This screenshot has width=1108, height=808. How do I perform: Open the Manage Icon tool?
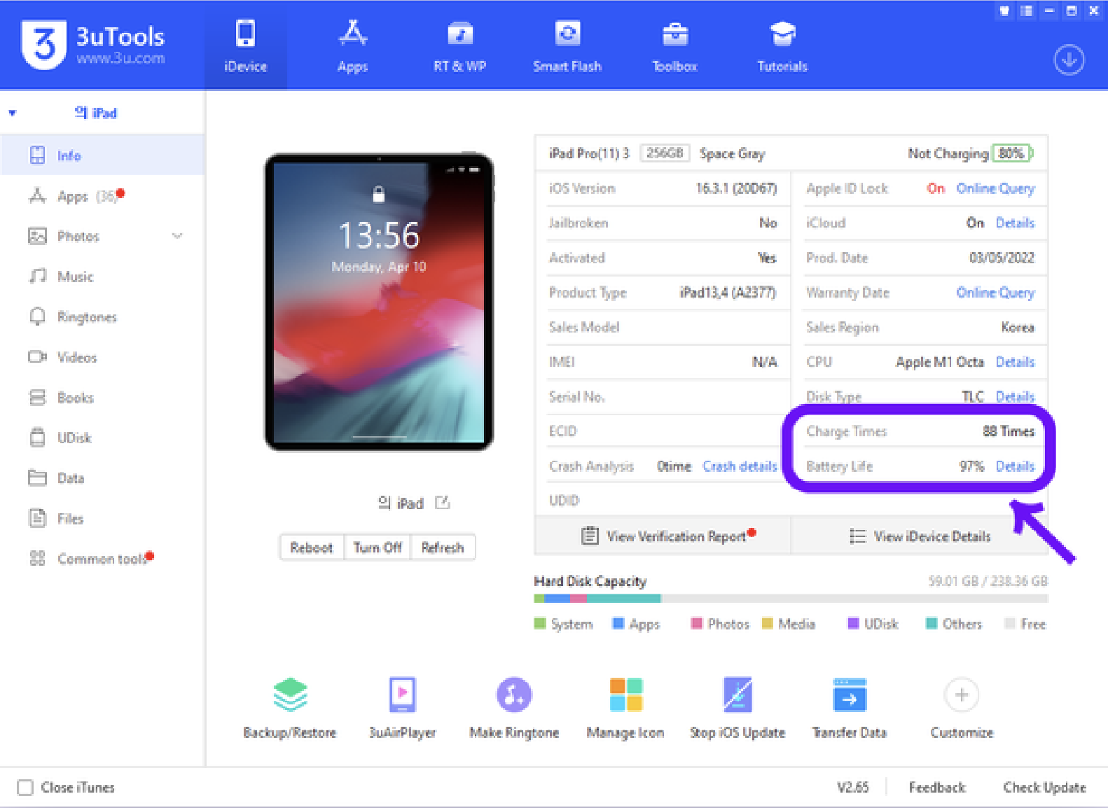625,707
